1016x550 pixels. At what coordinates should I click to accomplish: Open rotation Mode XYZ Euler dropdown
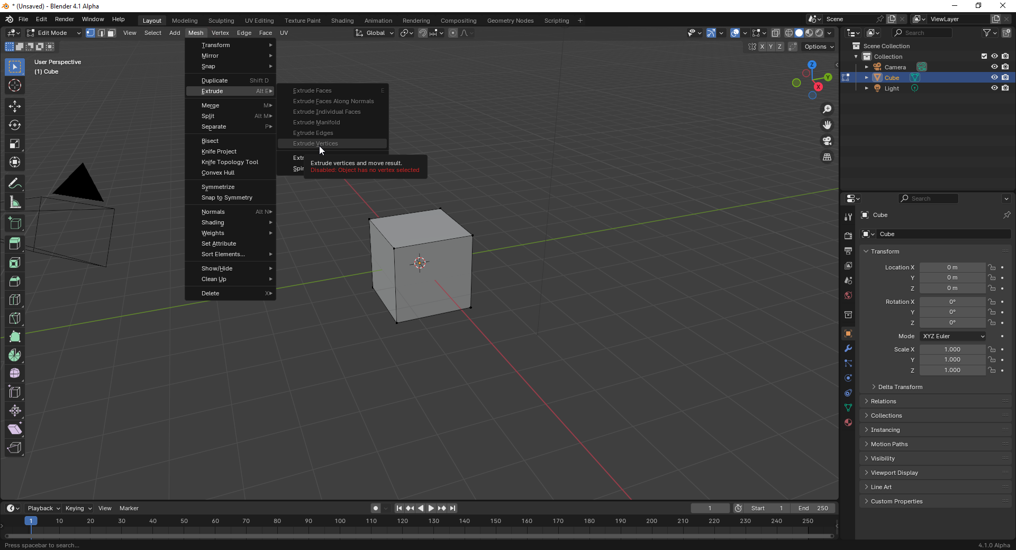coord(953,336)
